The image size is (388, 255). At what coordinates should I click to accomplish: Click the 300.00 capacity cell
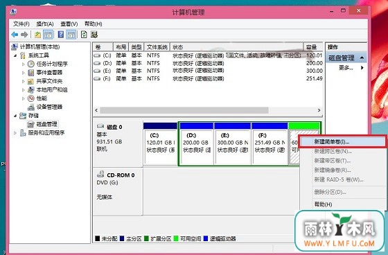pos(315,71)
